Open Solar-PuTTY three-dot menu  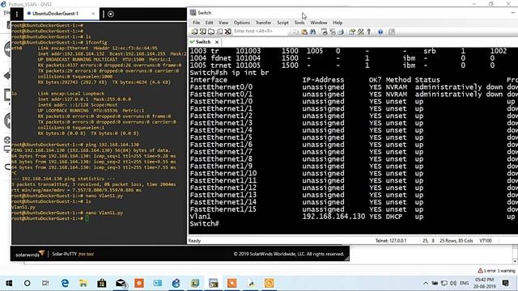[x=17, y=14]
